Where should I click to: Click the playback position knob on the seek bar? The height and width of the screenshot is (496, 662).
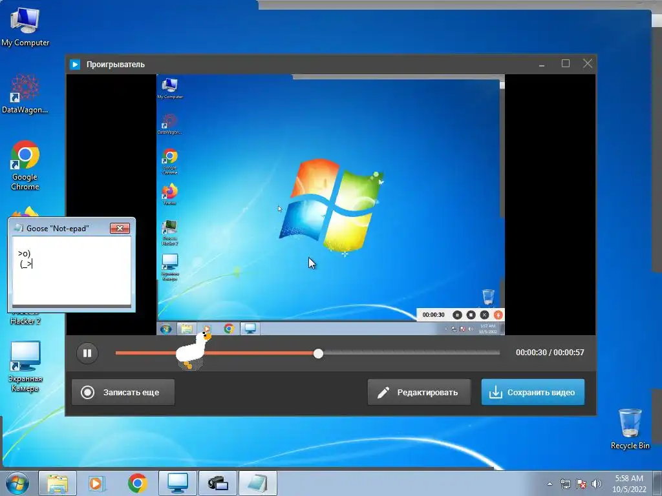(318, 353)
